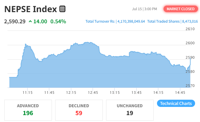This screenshot has width=200, height=122.
Task: Click the Total Traded Shares value
Action: (190, 21)
